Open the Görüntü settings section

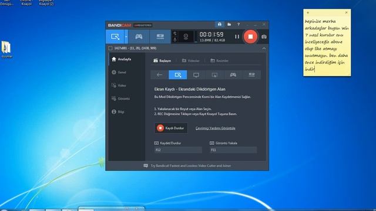(127, 98)
